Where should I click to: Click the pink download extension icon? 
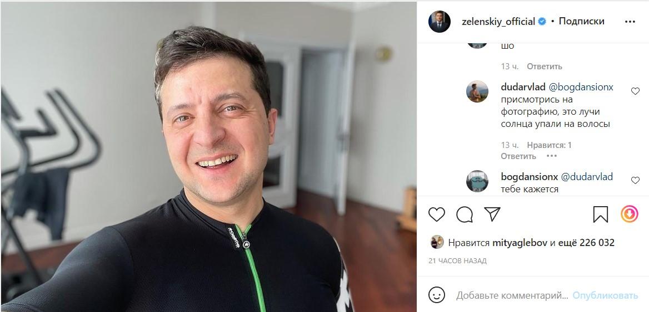pyautogui.click(x=629, y=214)
